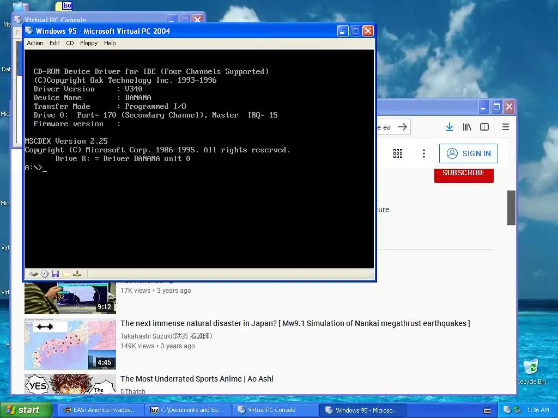Screen dimensions: 558x418
Task: Open the Action menu in Virtual PC
Action: [x=35, y=43]
